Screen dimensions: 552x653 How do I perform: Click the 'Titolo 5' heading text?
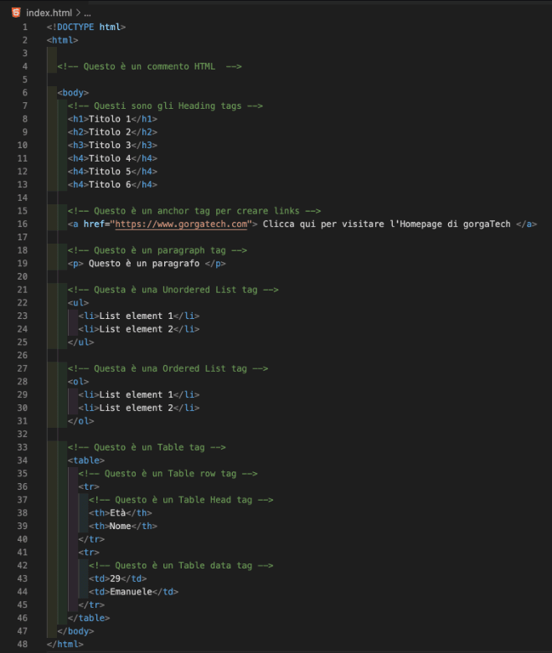tap(110, 172)
